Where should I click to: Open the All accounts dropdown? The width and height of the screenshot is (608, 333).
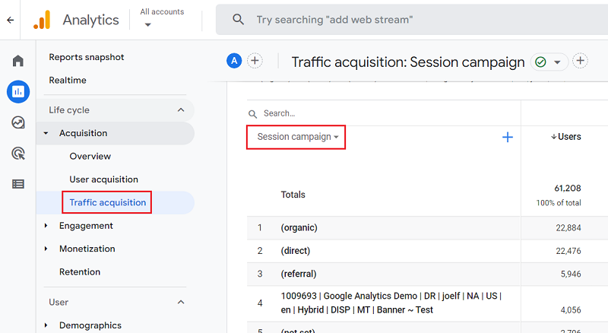162,17
